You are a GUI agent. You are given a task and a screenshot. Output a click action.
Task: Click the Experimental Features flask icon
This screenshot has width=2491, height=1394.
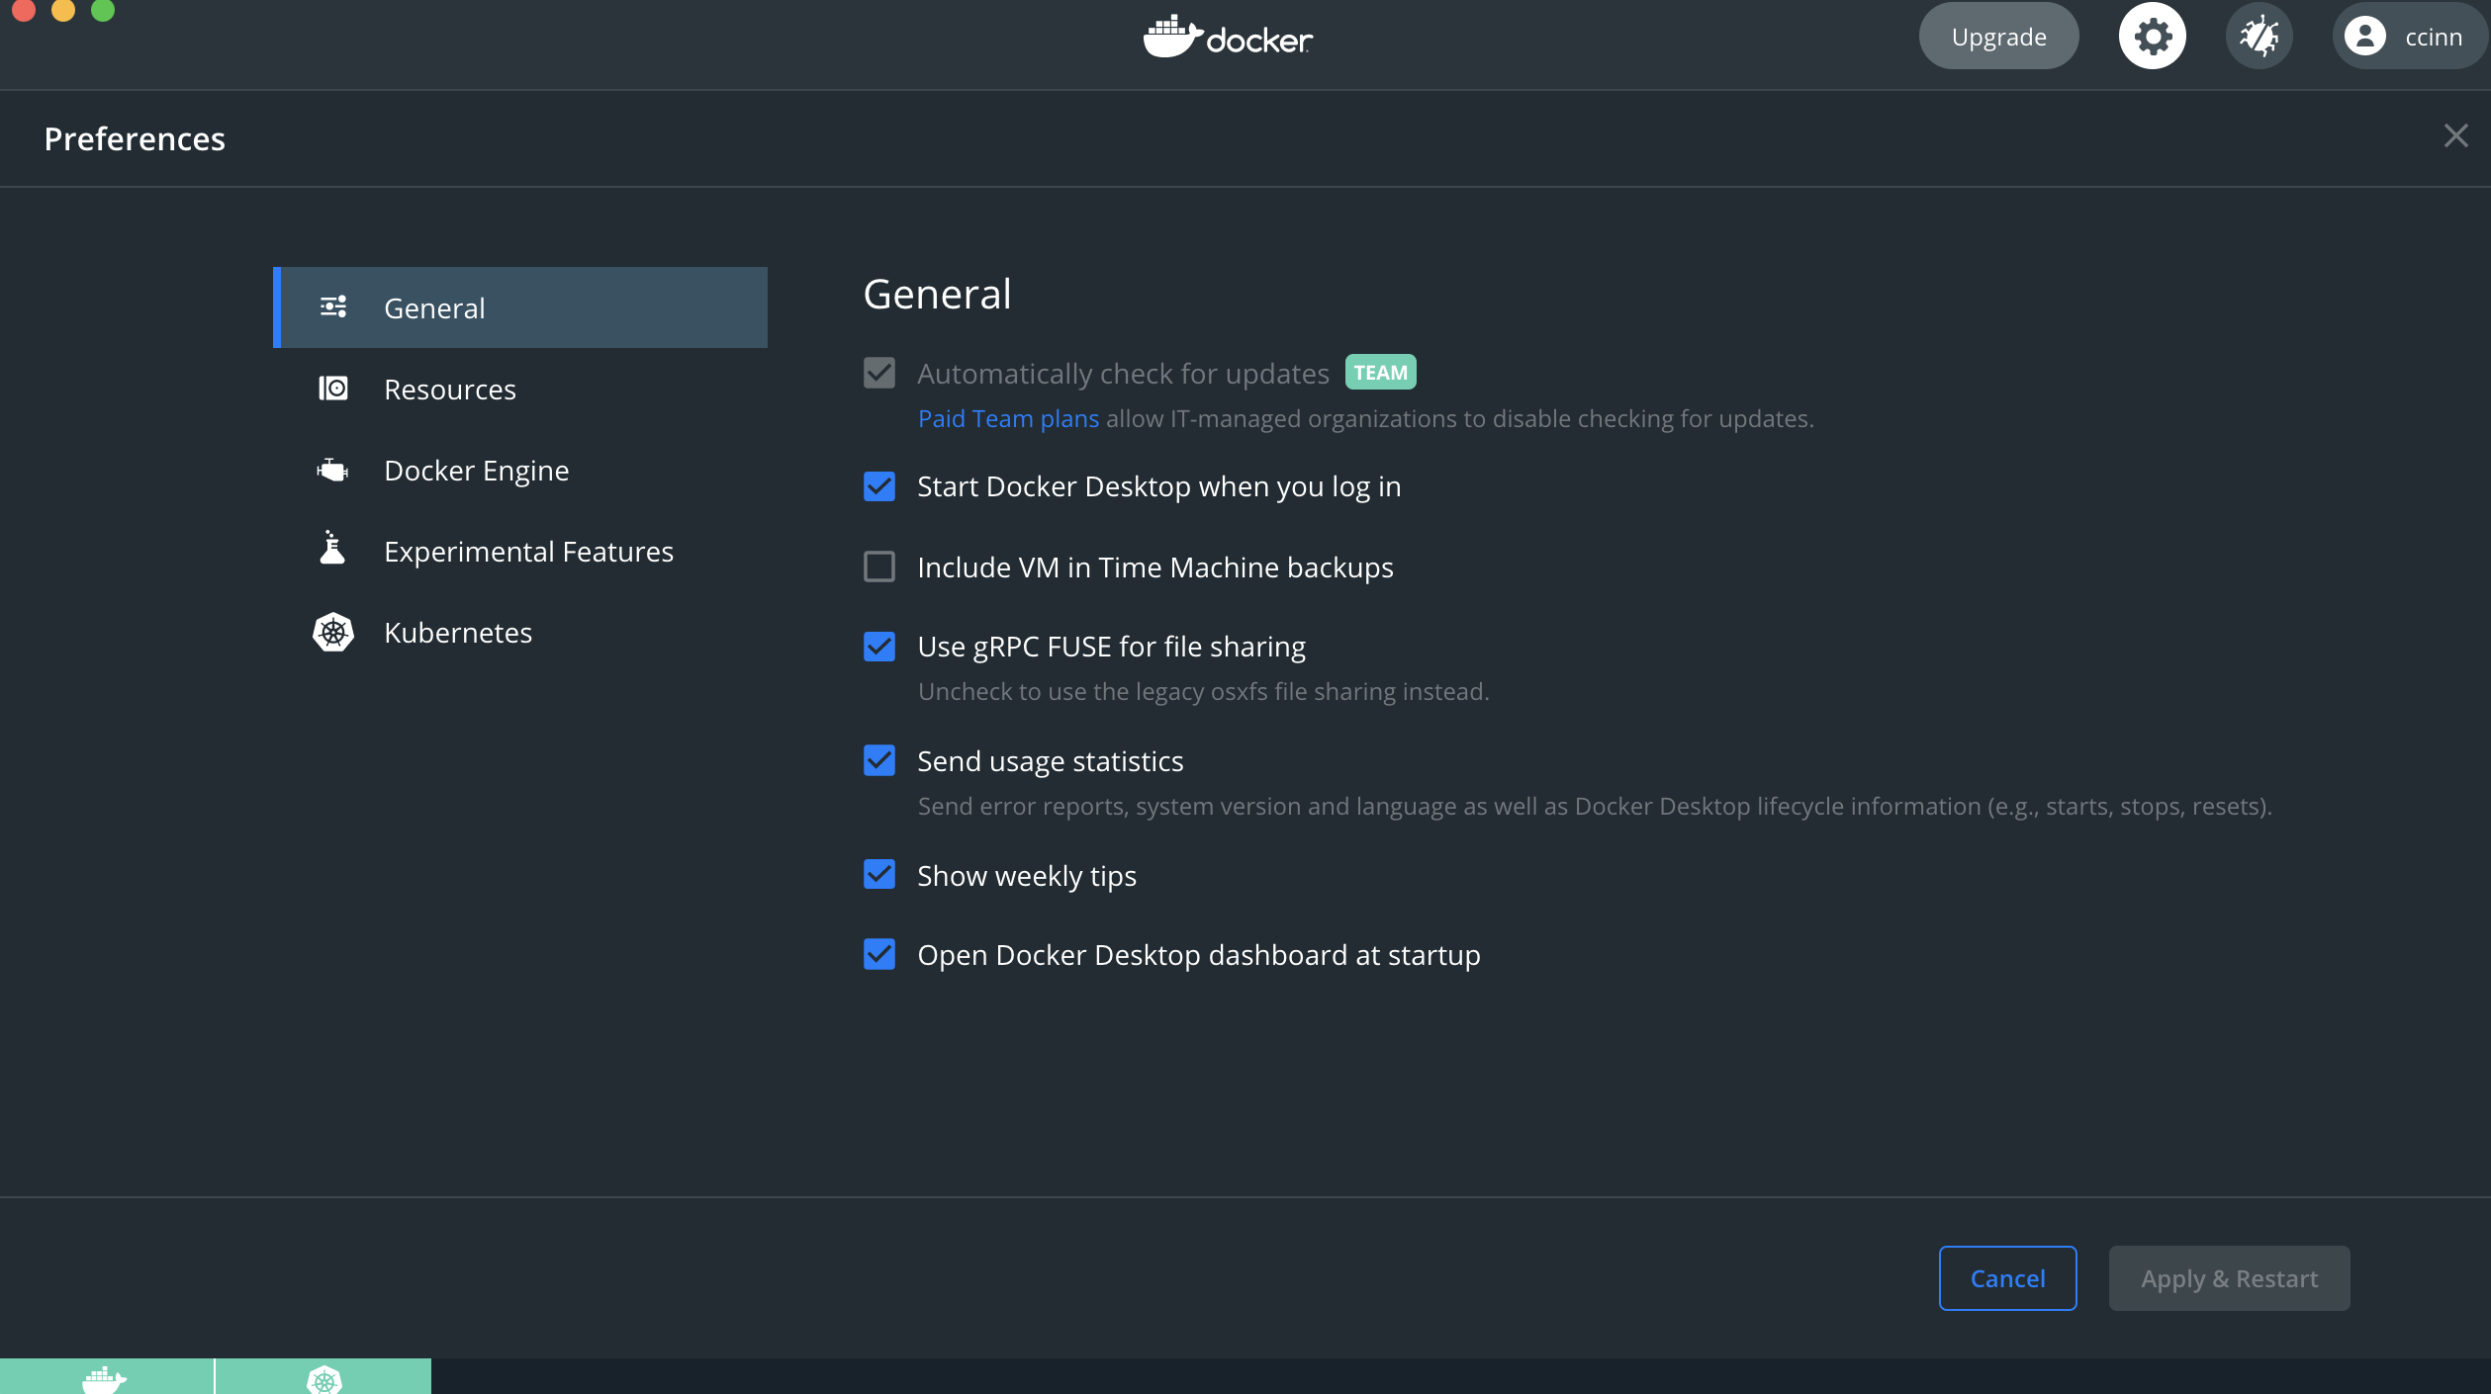click(x=333, y=548)
